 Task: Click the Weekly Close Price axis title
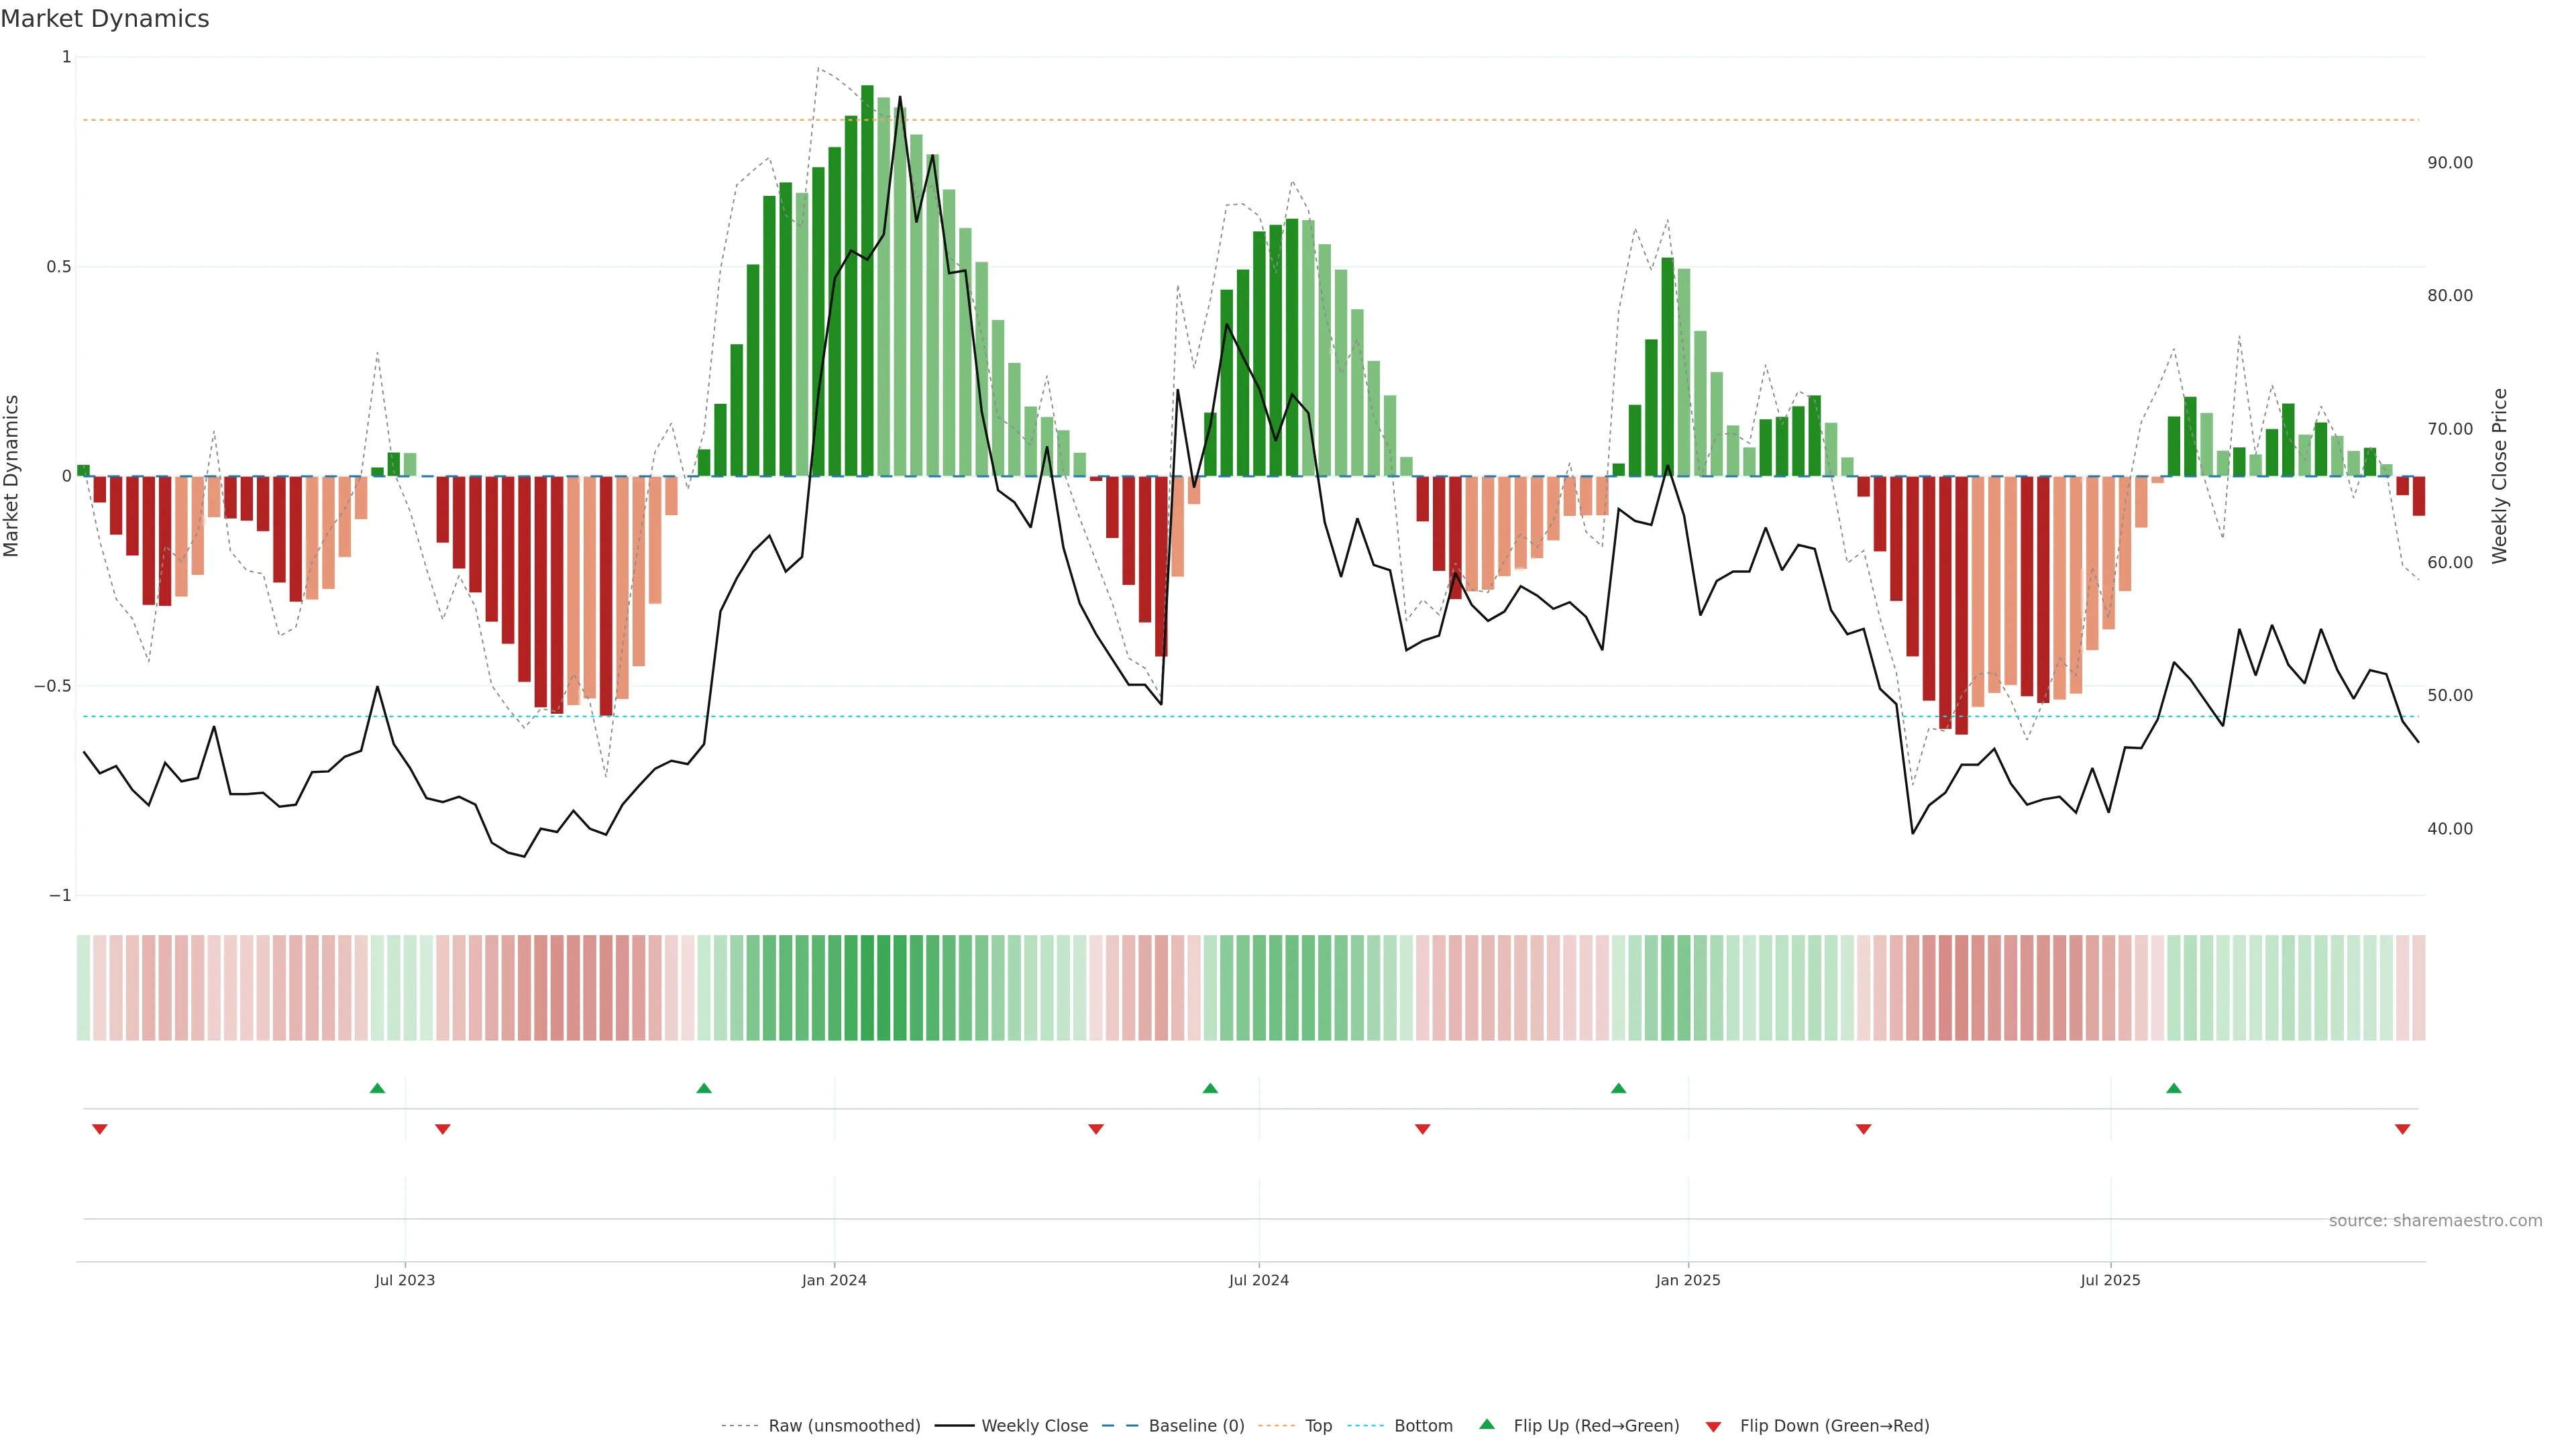point(2499,476)
